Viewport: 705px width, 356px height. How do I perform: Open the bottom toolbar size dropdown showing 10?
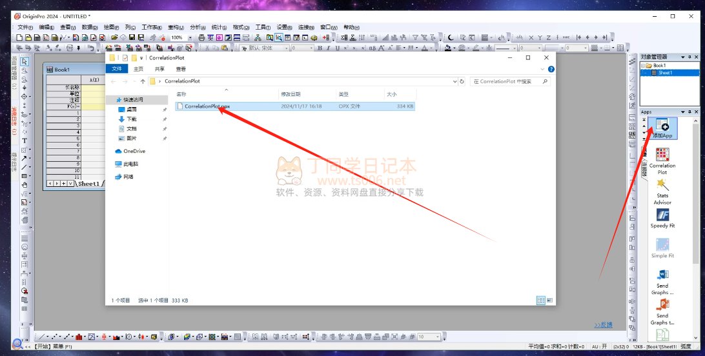pyautogui.click(x=438, y=337)
